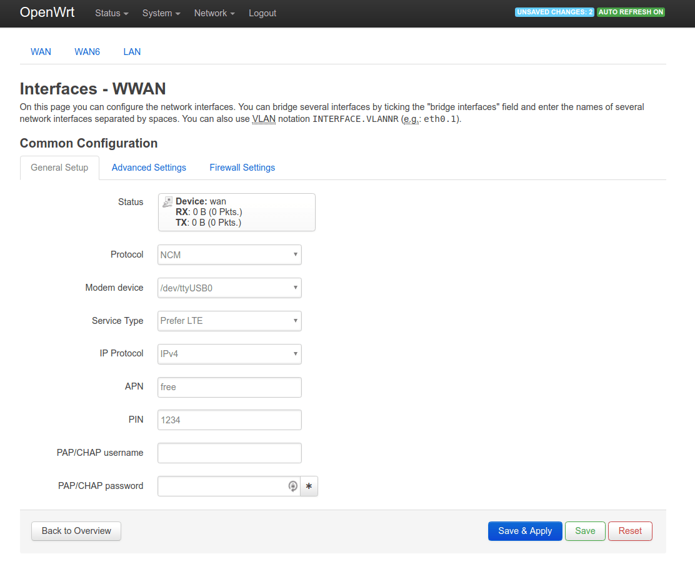Select the General Setup tab

tap(59, 168)
